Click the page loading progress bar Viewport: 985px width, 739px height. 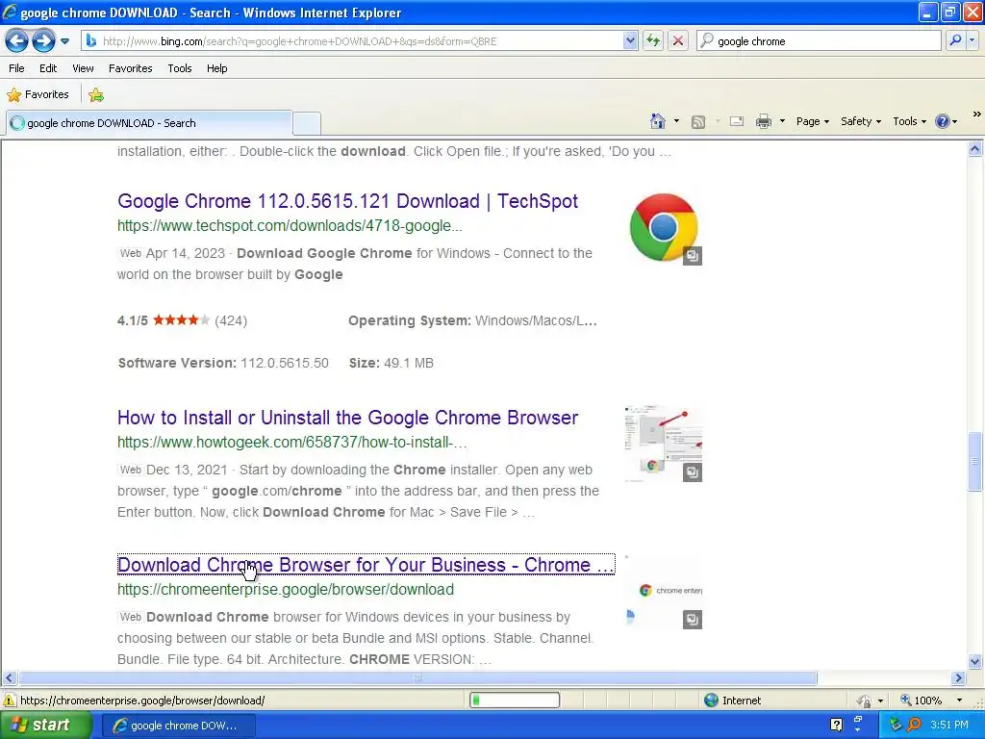515,701
